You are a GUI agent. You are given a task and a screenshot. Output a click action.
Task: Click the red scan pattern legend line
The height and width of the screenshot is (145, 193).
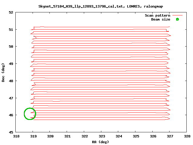[177, 15]
